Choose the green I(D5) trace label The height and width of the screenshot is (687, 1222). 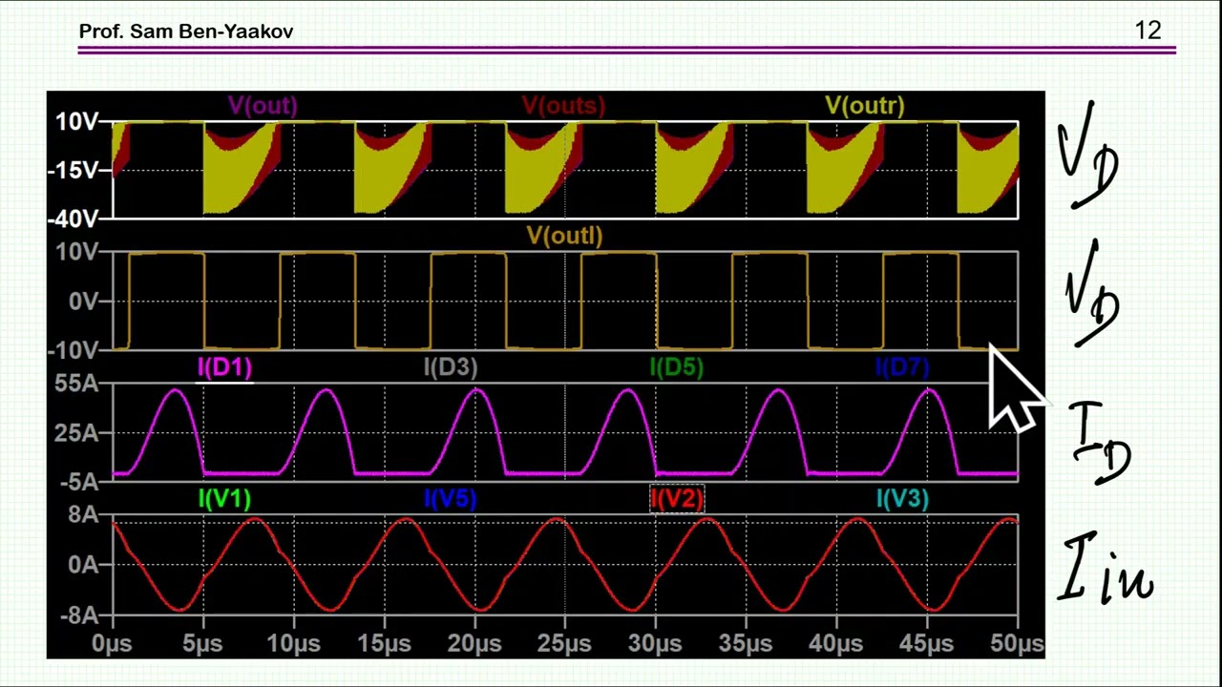pyautogui.click(x=676, y=367)
